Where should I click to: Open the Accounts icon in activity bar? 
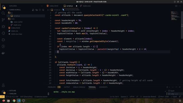tap(3, 85)
